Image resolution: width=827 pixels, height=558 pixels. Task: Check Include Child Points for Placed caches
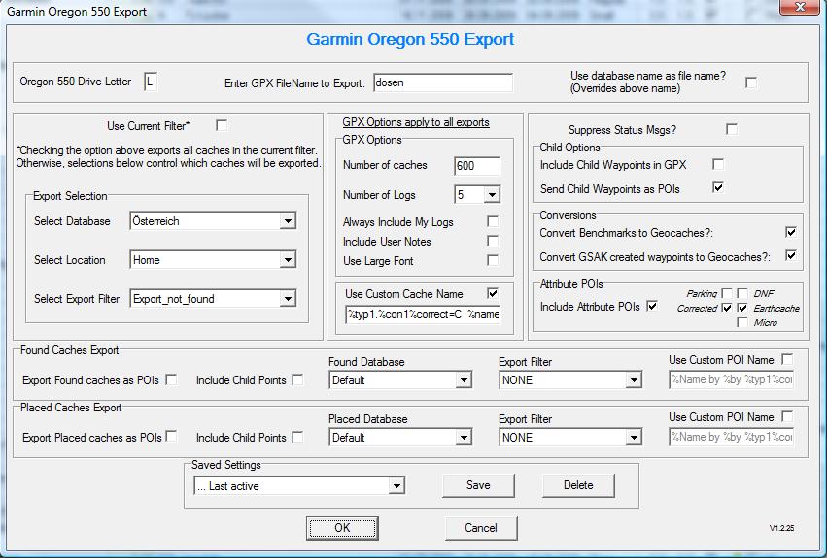point(297,437)
